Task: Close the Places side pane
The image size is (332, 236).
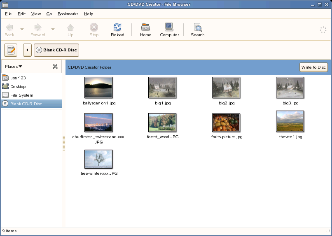Action: pos(55,66)
